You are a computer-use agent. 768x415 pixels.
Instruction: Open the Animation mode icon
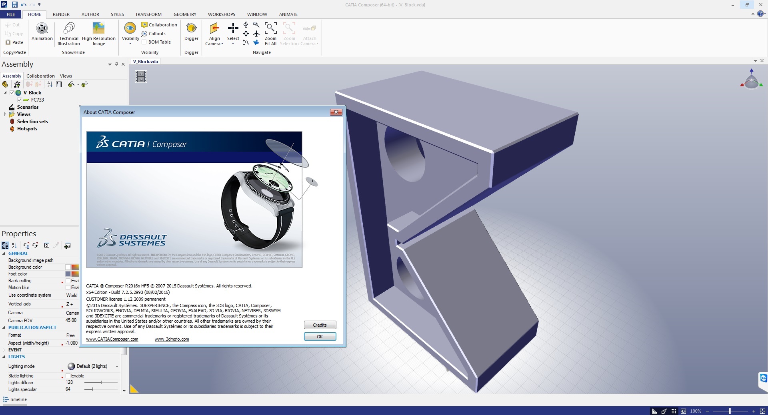[x=42, y=28]
